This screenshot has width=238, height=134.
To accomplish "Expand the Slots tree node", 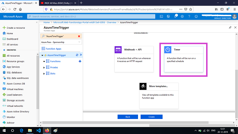I will pyautogui.click(x=44, y=73).
